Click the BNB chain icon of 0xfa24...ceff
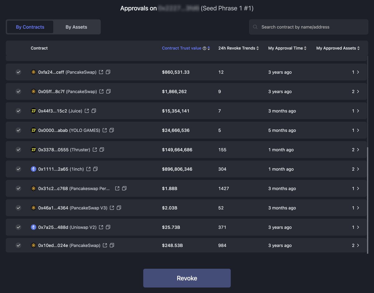The height and width of the screenshot is (293, 374). [x=34, y=72]
